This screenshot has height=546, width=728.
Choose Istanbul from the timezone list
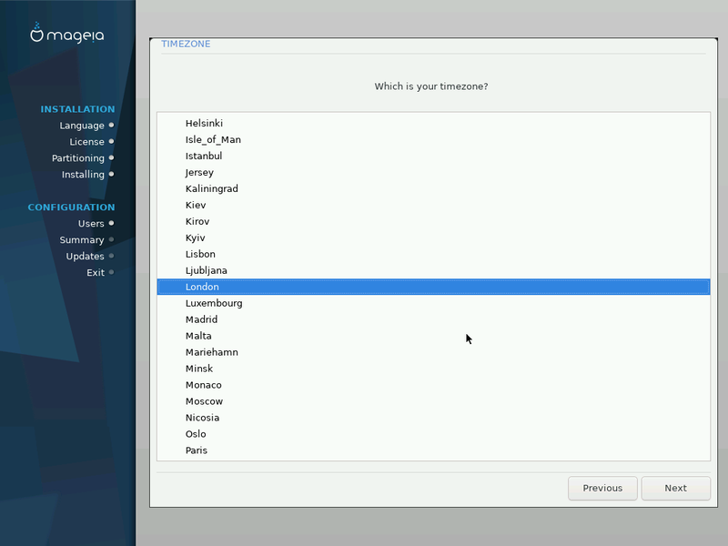pyautogui.click(x=434, y=156)
